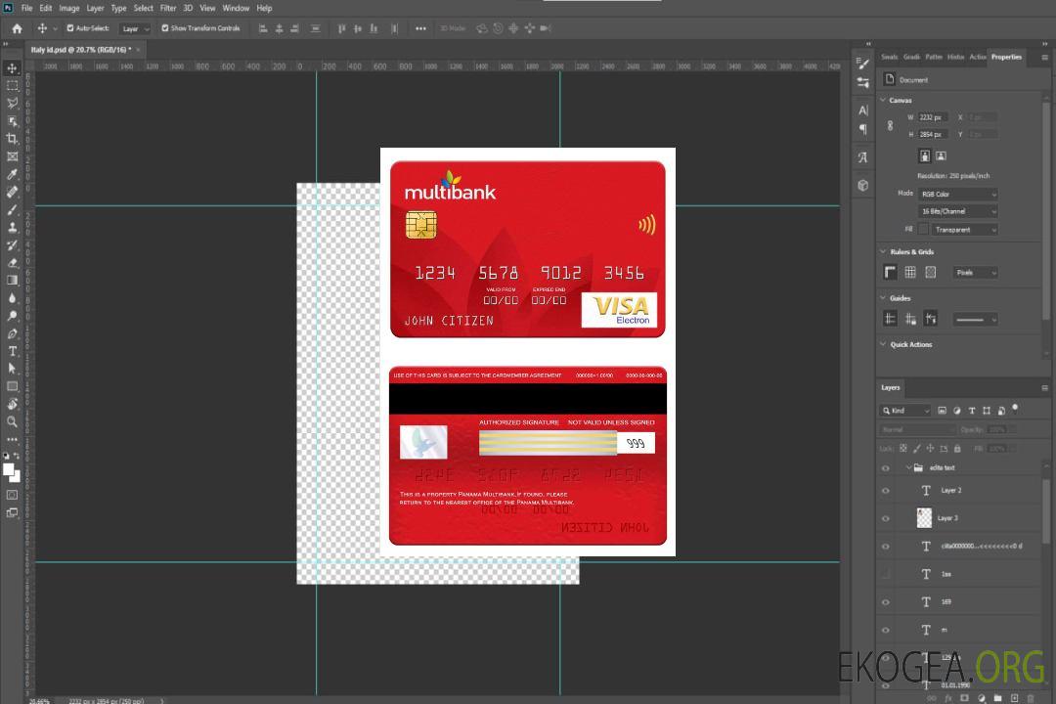
Task: Open the Brush Settings panel icon
Action: click(862, 64)
